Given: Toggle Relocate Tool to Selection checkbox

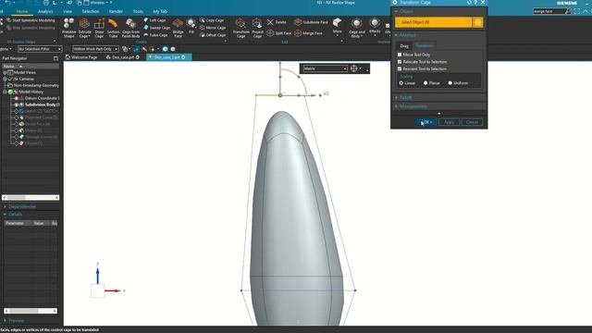Looking at the screenshot, I should (400, 62).
